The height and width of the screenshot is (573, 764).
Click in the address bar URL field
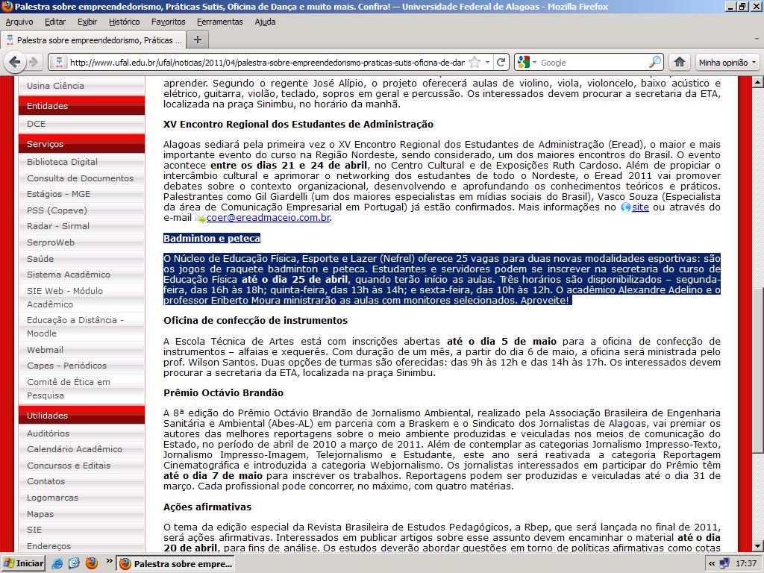[x=266, y=63]
